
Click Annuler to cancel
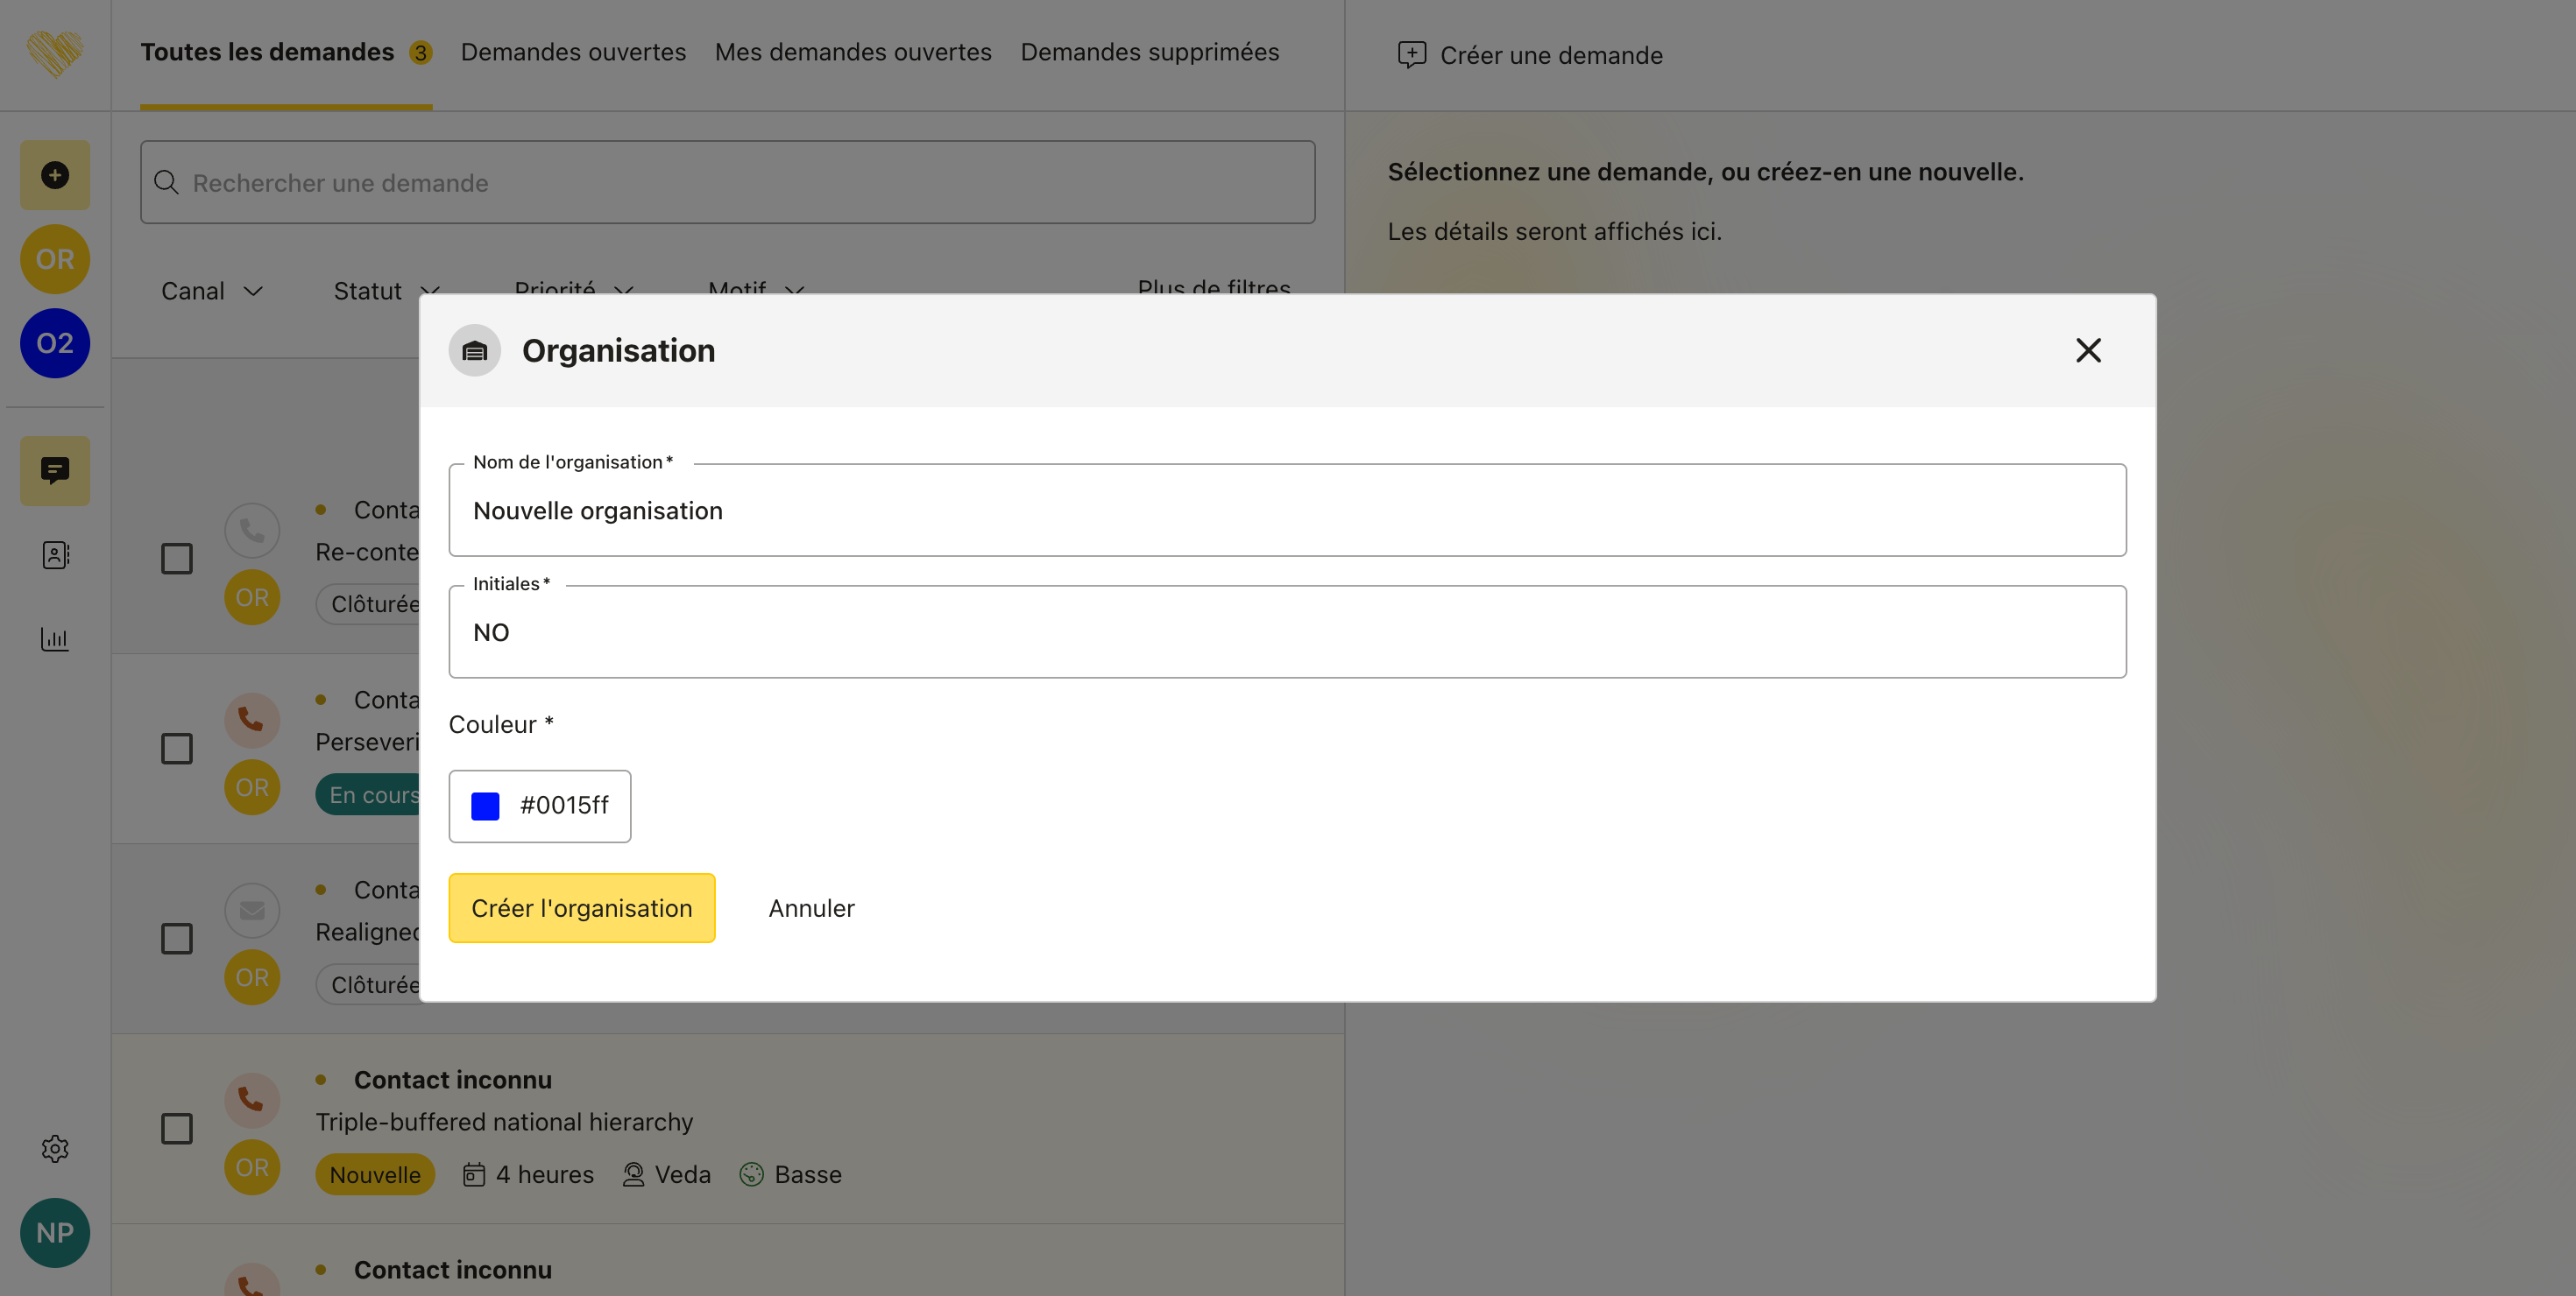coord(811,907)
